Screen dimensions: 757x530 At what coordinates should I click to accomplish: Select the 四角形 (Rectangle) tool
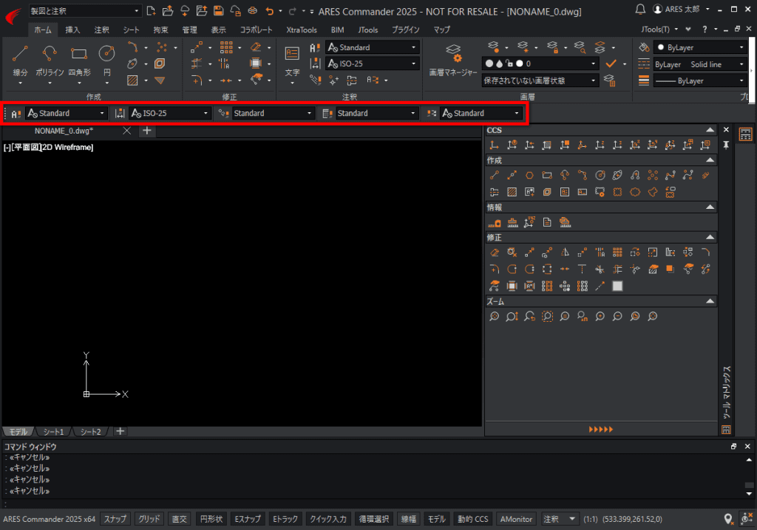(79, 59)
